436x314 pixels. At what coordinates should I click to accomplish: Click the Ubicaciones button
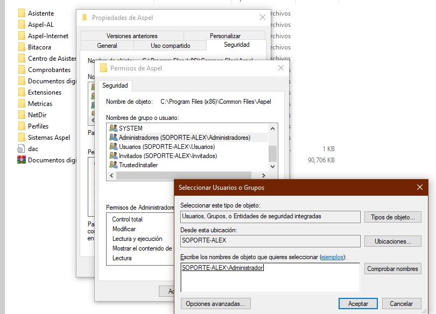[x=392, y=241]
